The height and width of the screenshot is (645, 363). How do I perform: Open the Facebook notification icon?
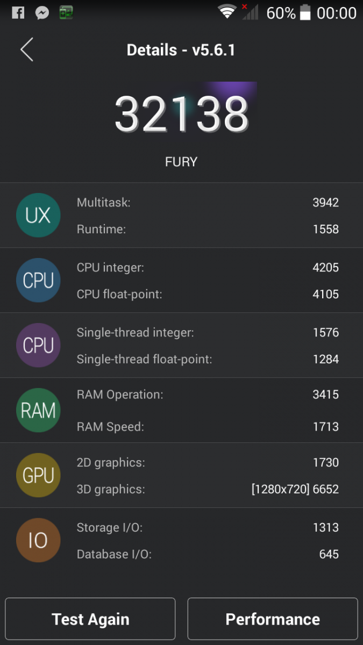[18, 12]
